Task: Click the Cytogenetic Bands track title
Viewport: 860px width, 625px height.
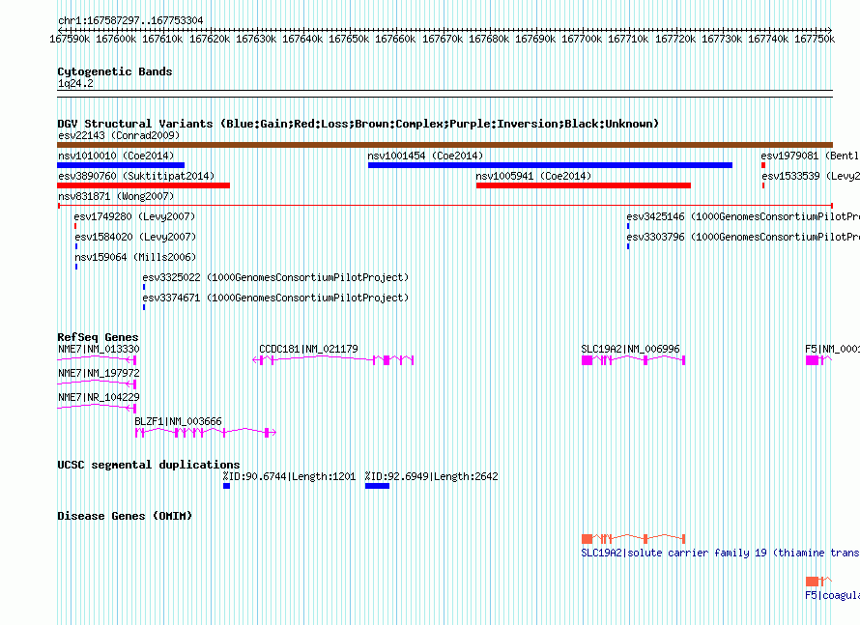Action: (x=115, y=71)
